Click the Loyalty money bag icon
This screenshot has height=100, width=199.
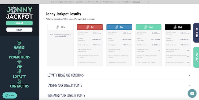[19, 71]
